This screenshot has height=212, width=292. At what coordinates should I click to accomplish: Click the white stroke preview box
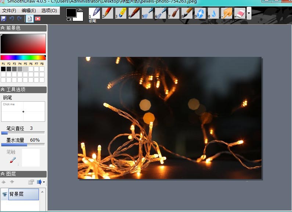point(31,158)
